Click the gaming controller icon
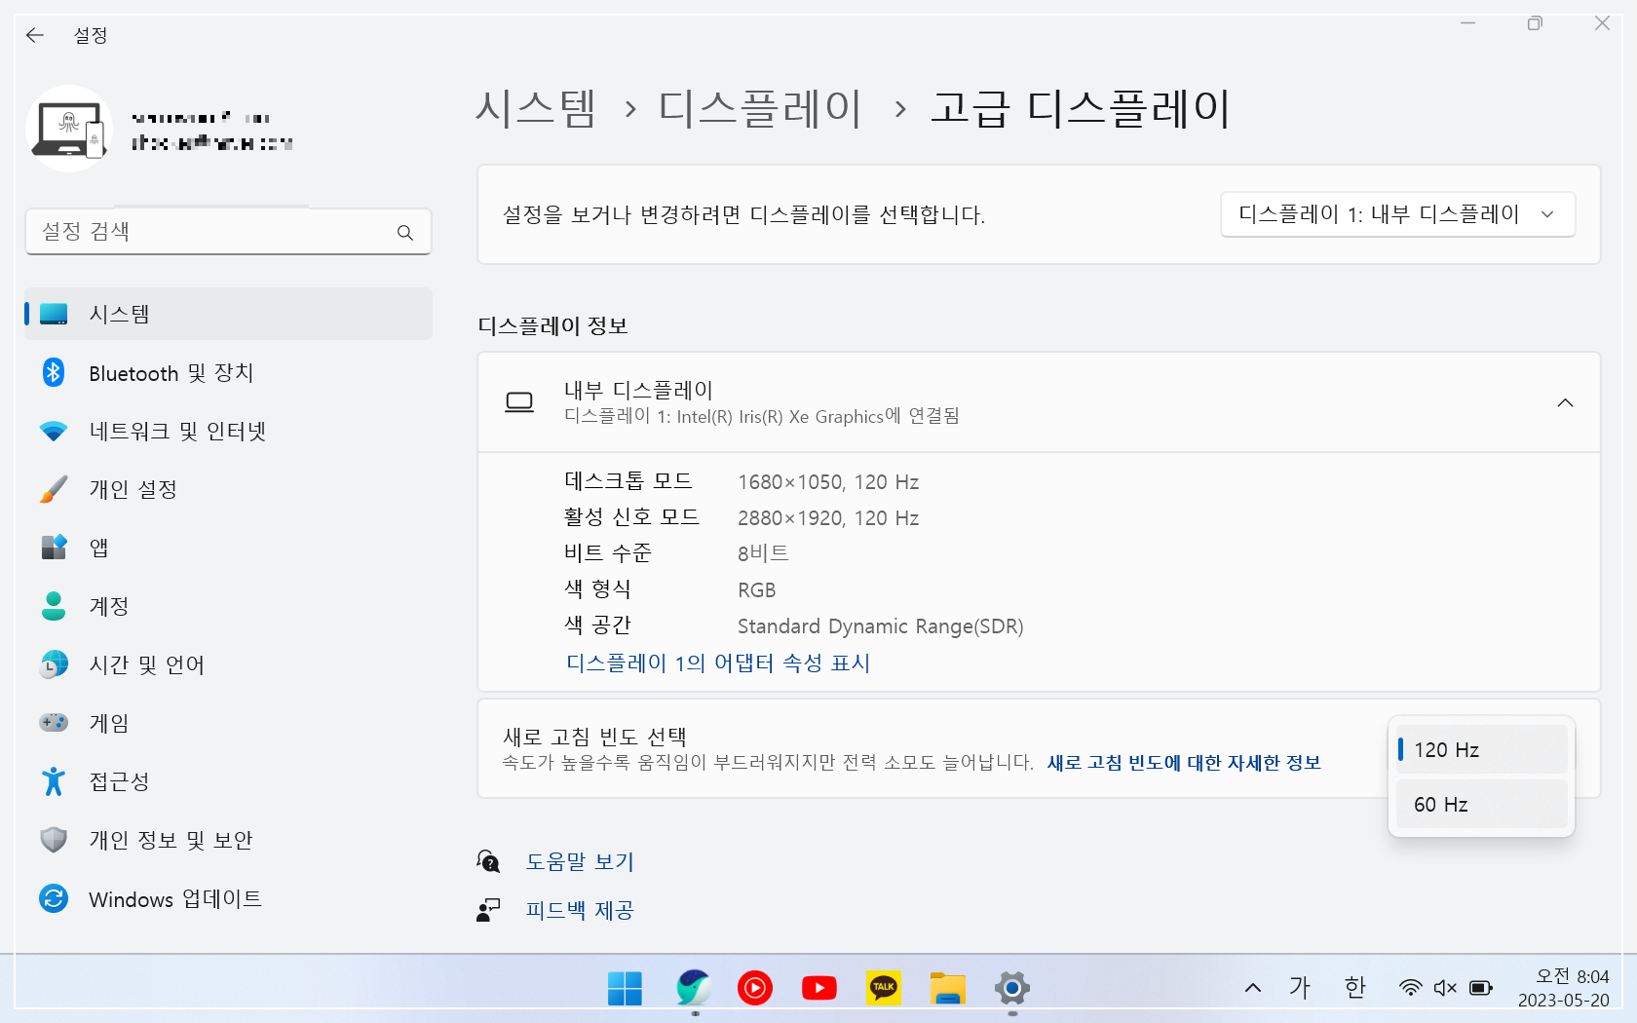 54,723
